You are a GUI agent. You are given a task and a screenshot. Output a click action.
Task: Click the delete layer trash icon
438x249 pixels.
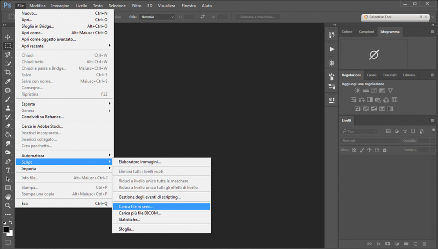(x=425, y=244)
